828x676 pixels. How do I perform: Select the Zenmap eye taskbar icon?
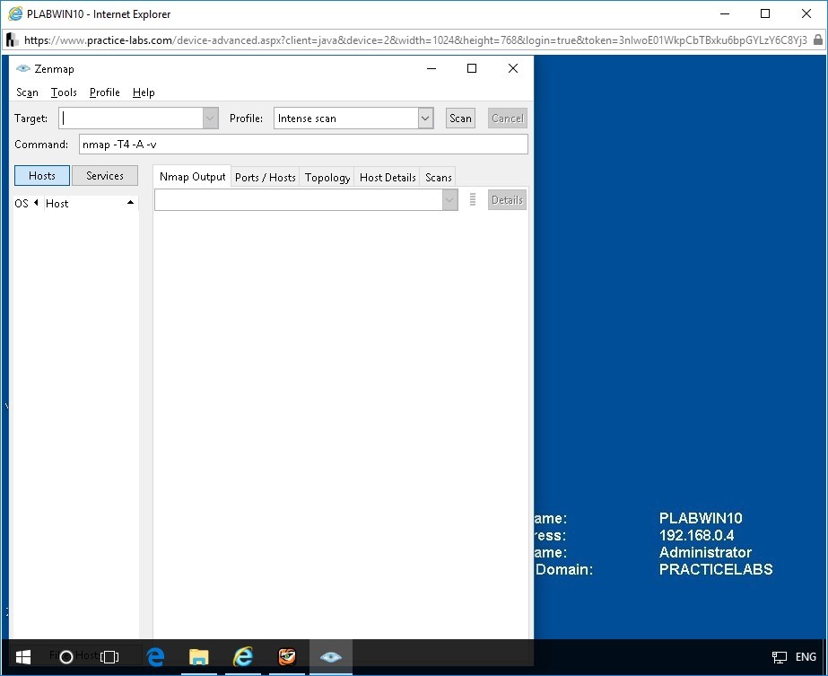[x=330, y=657]
